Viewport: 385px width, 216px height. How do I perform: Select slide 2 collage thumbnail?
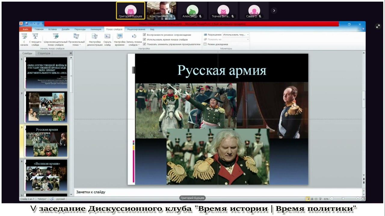46,107
